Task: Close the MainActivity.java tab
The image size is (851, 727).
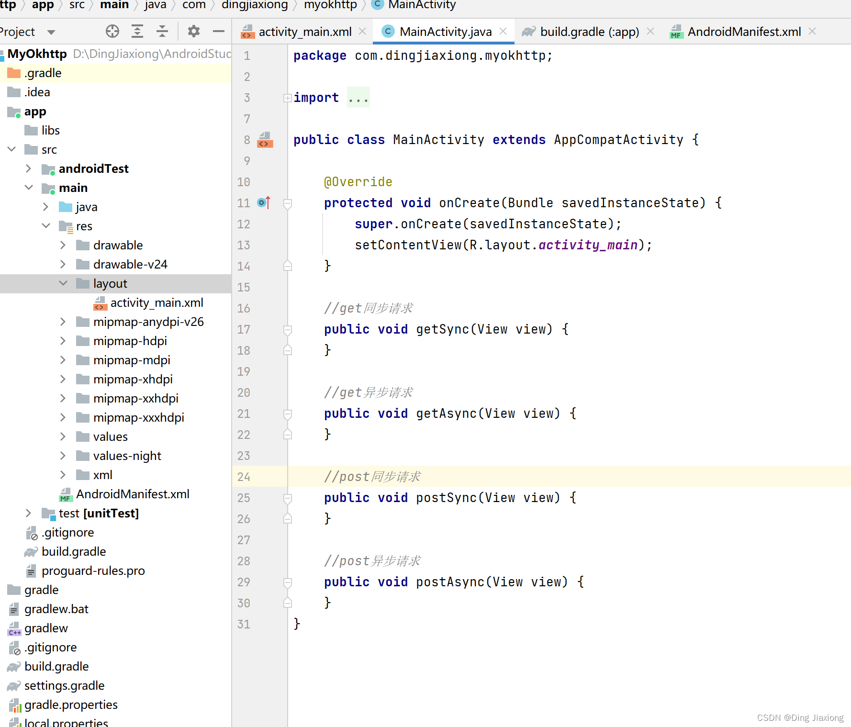Action: pos(503,31)
